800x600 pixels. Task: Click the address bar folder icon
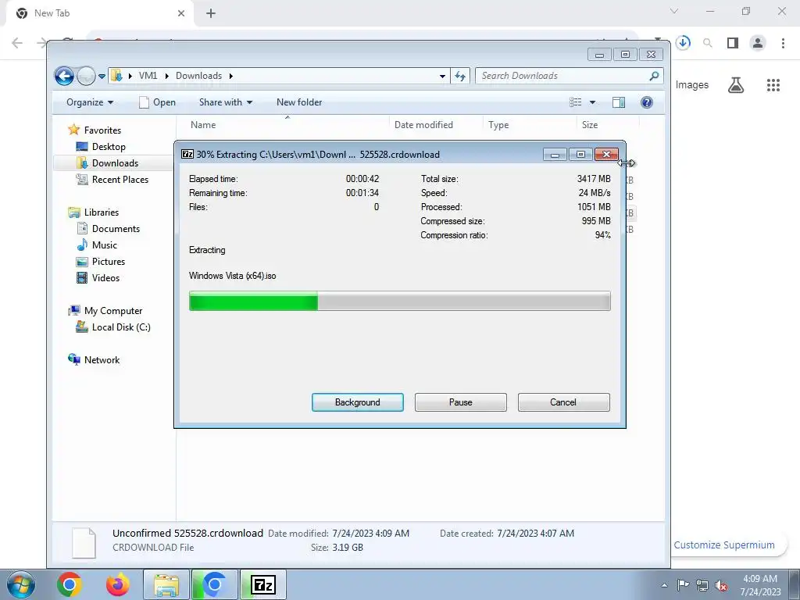point(117,76)
